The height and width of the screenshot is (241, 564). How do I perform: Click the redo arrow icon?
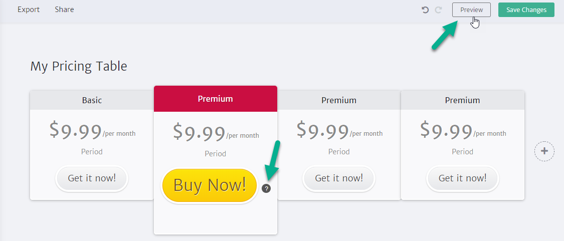pyautogui.click(x=438, y=10)
